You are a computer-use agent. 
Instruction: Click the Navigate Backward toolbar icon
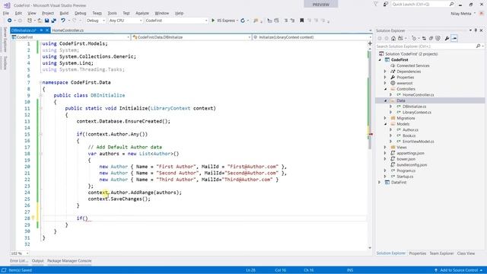[x=10, y=21]
